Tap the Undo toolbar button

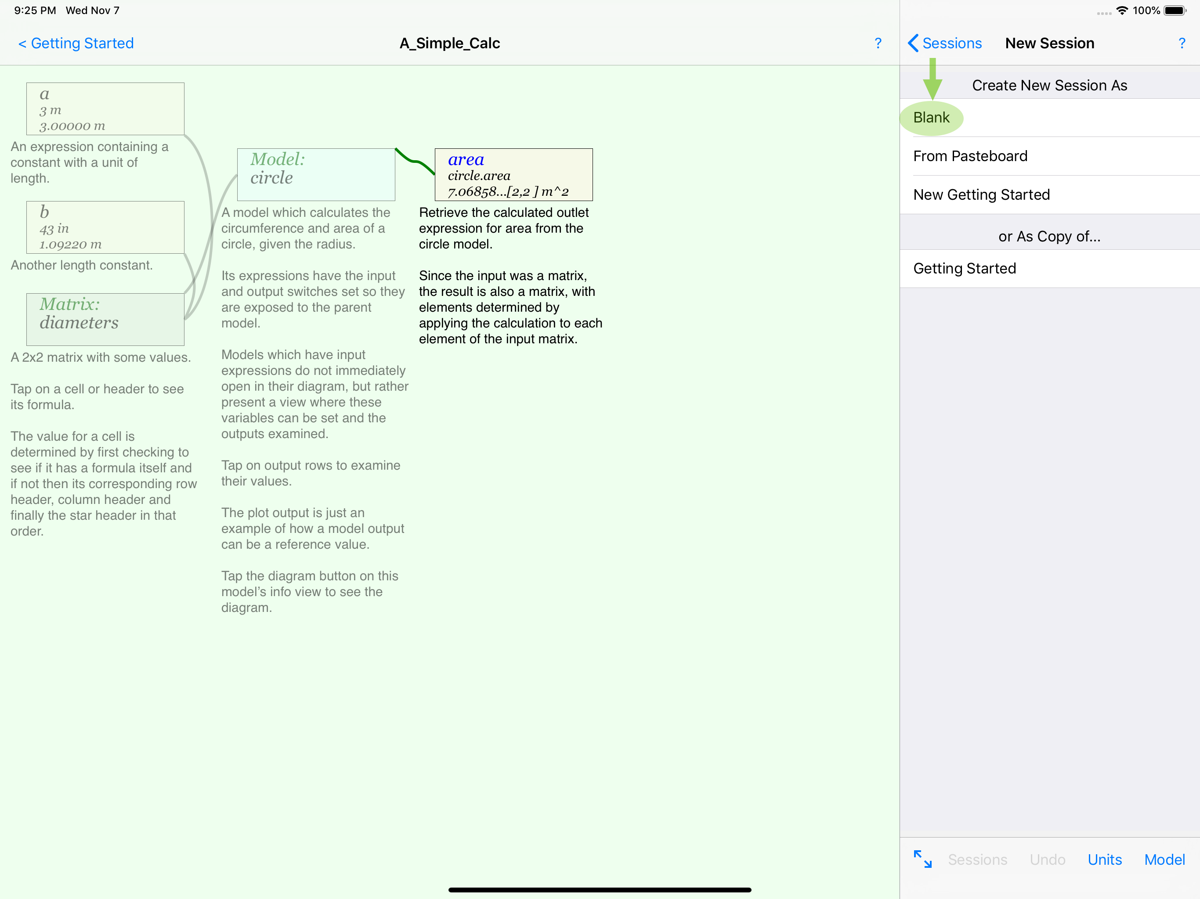click(1048, 859)
